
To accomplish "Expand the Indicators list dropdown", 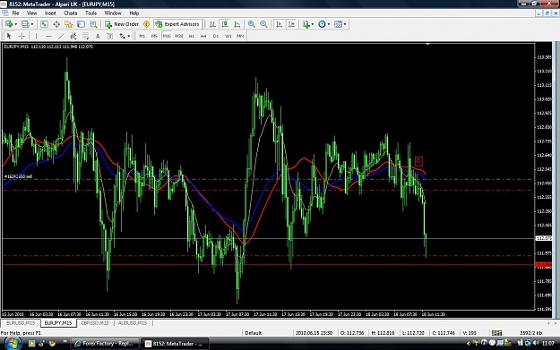I will point(313,24).
